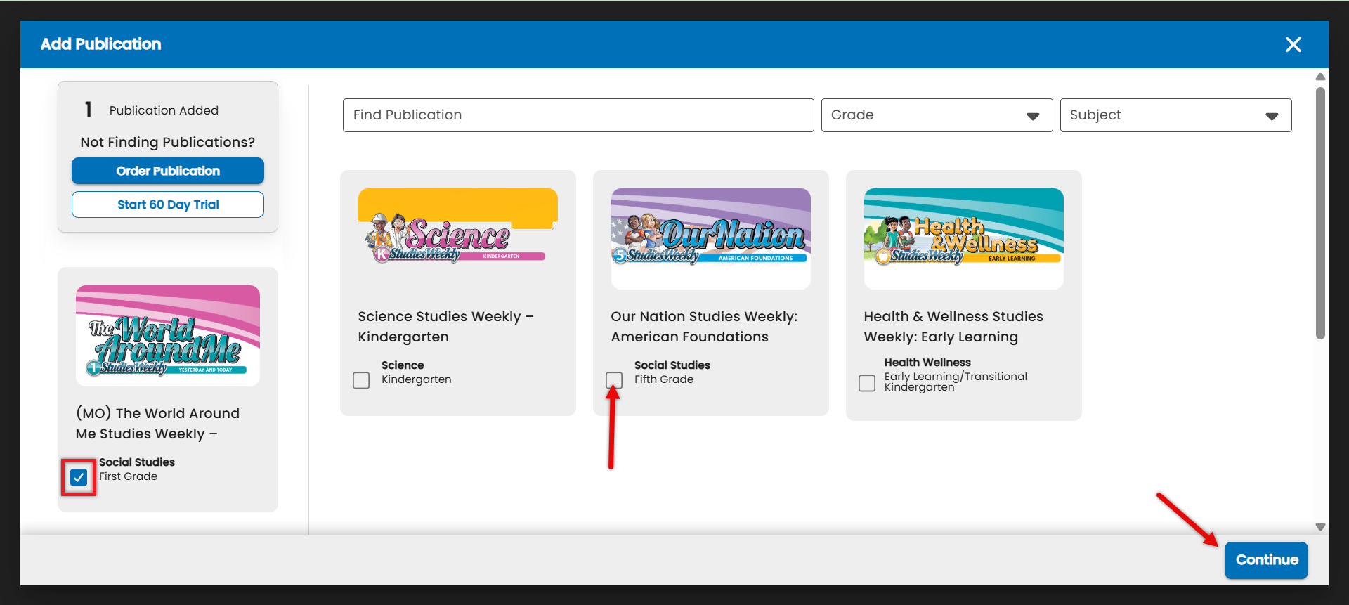The width and height of the screenshot is (1349, 605).
Task: Select the Science Studies Weekly cover thumbnail
Action: click(458, 238)
